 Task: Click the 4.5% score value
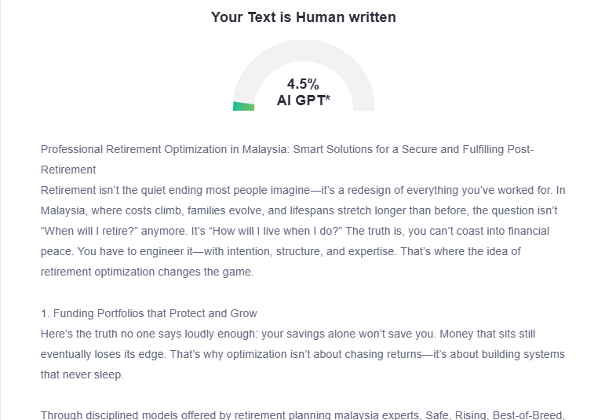303,84
